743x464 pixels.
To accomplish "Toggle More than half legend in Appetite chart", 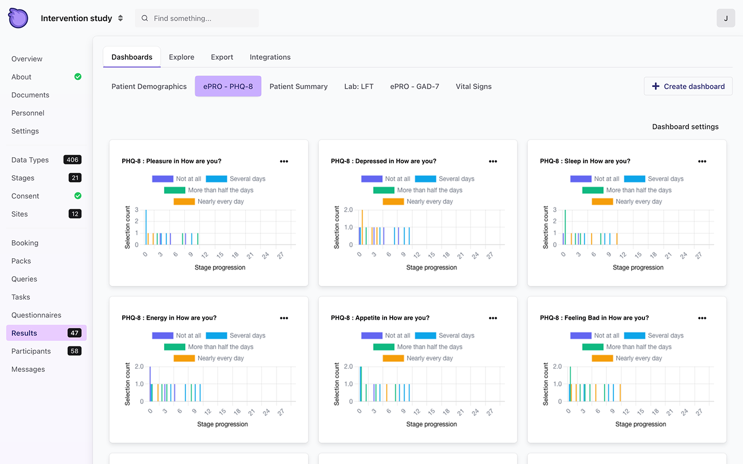I will tap(417, 347).
